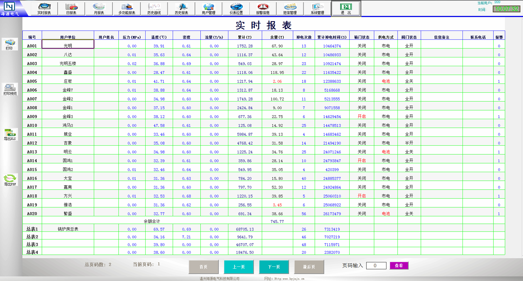Click the 打印预览 print preview icon
This screenshot has height=281, width=523.
(x=10, y=89)
